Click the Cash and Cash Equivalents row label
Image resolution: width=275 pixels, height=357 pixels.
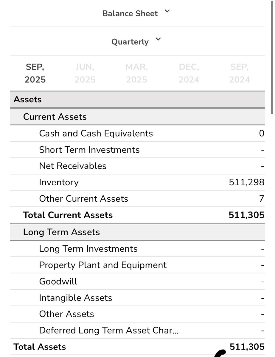(96, 133)
